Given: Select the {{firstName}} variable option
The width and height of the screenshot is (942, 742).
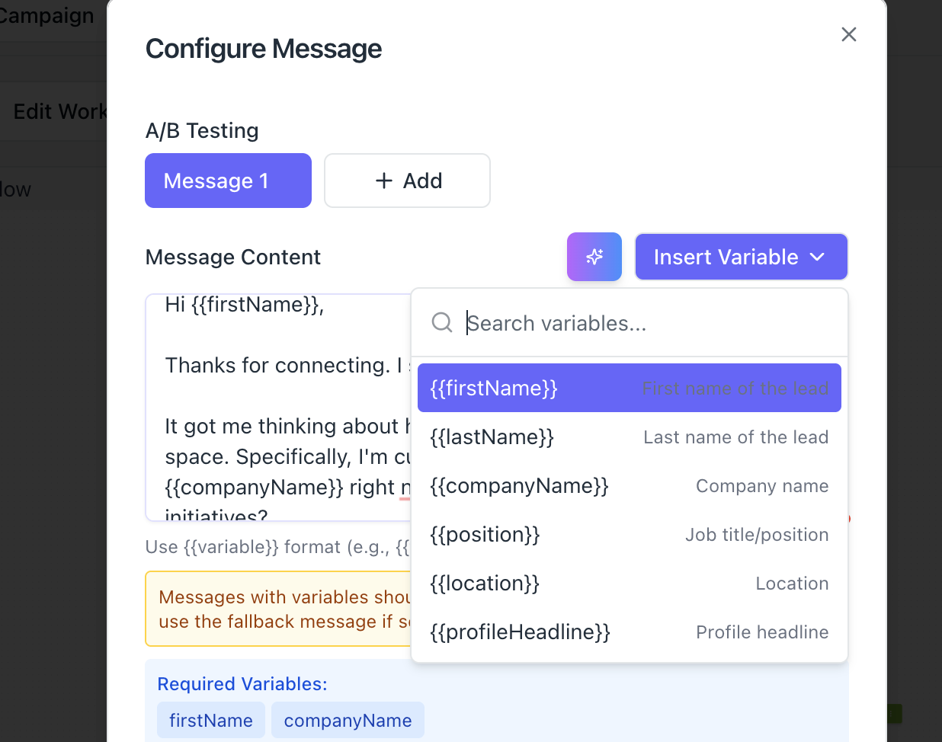Looking at the screenshot, I should 629,388.
